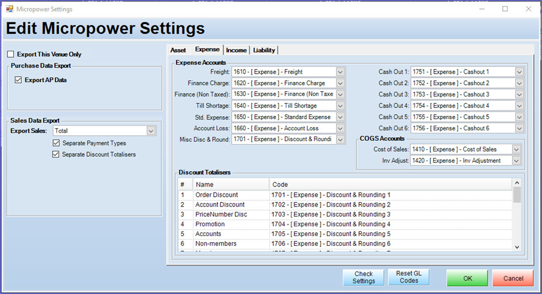
Task: Open the Cost of Sales dropdown
Action: pos(517,149)
